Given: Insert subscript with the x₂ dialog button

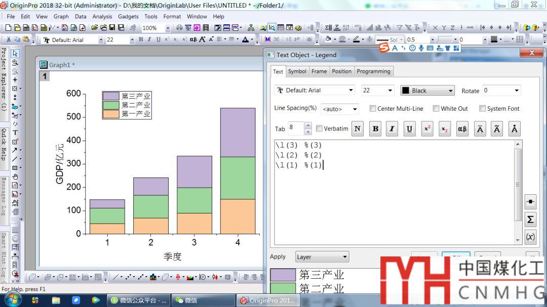Looking at the screenshot, I should [445, 129].
